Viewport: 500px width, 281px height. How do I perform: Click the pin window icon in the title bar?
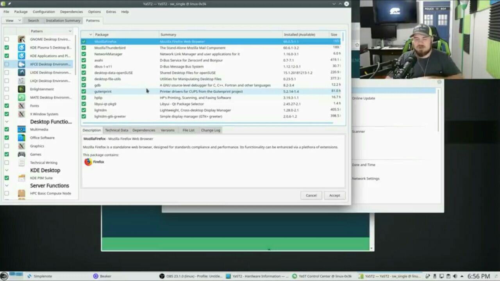click(9, 4)
